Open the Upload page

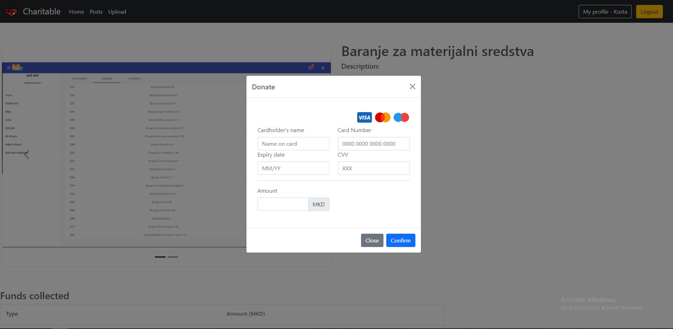tap(117, 12)
